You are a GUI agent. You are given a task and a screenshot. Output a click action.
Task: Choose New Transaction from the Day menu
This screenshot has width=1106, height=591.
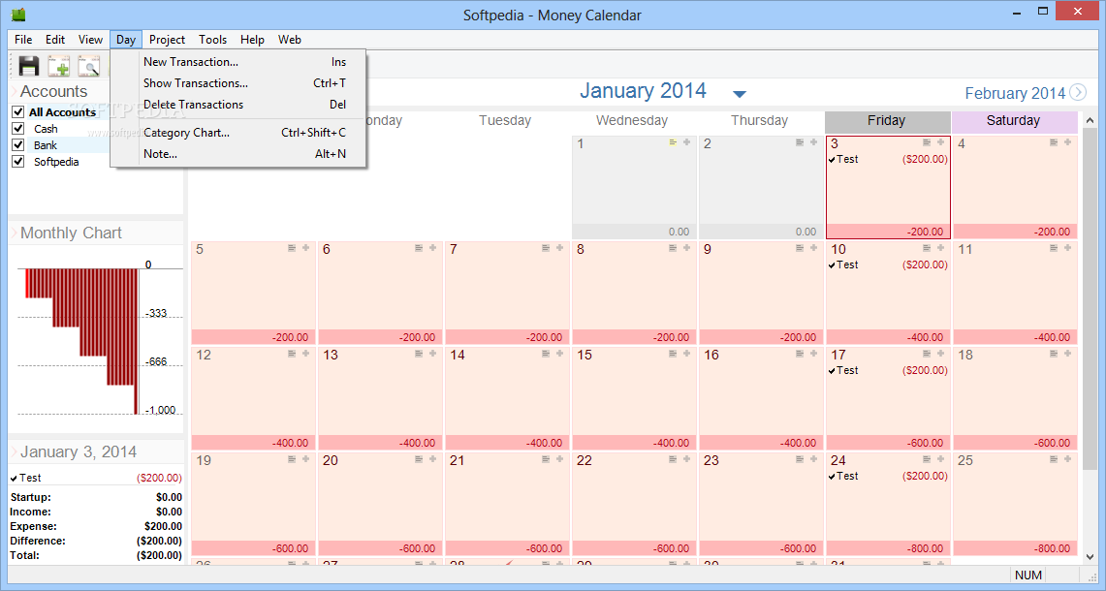point(238,62)
